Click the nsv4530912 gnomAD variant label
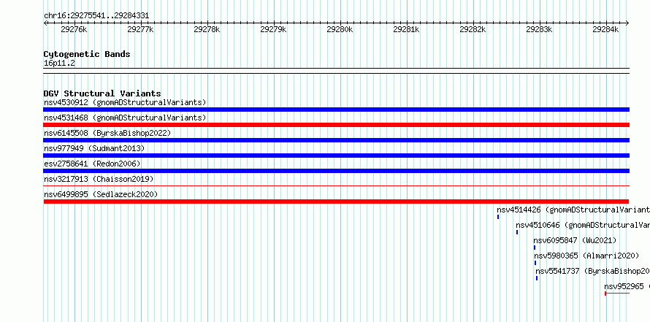This screenshot has height=322, width=650. click(125, 102)
